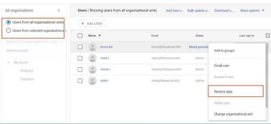The width and height of the screenshot is (271, 124).
Task: Click the All organisations heading
Action: coord(19,11)
